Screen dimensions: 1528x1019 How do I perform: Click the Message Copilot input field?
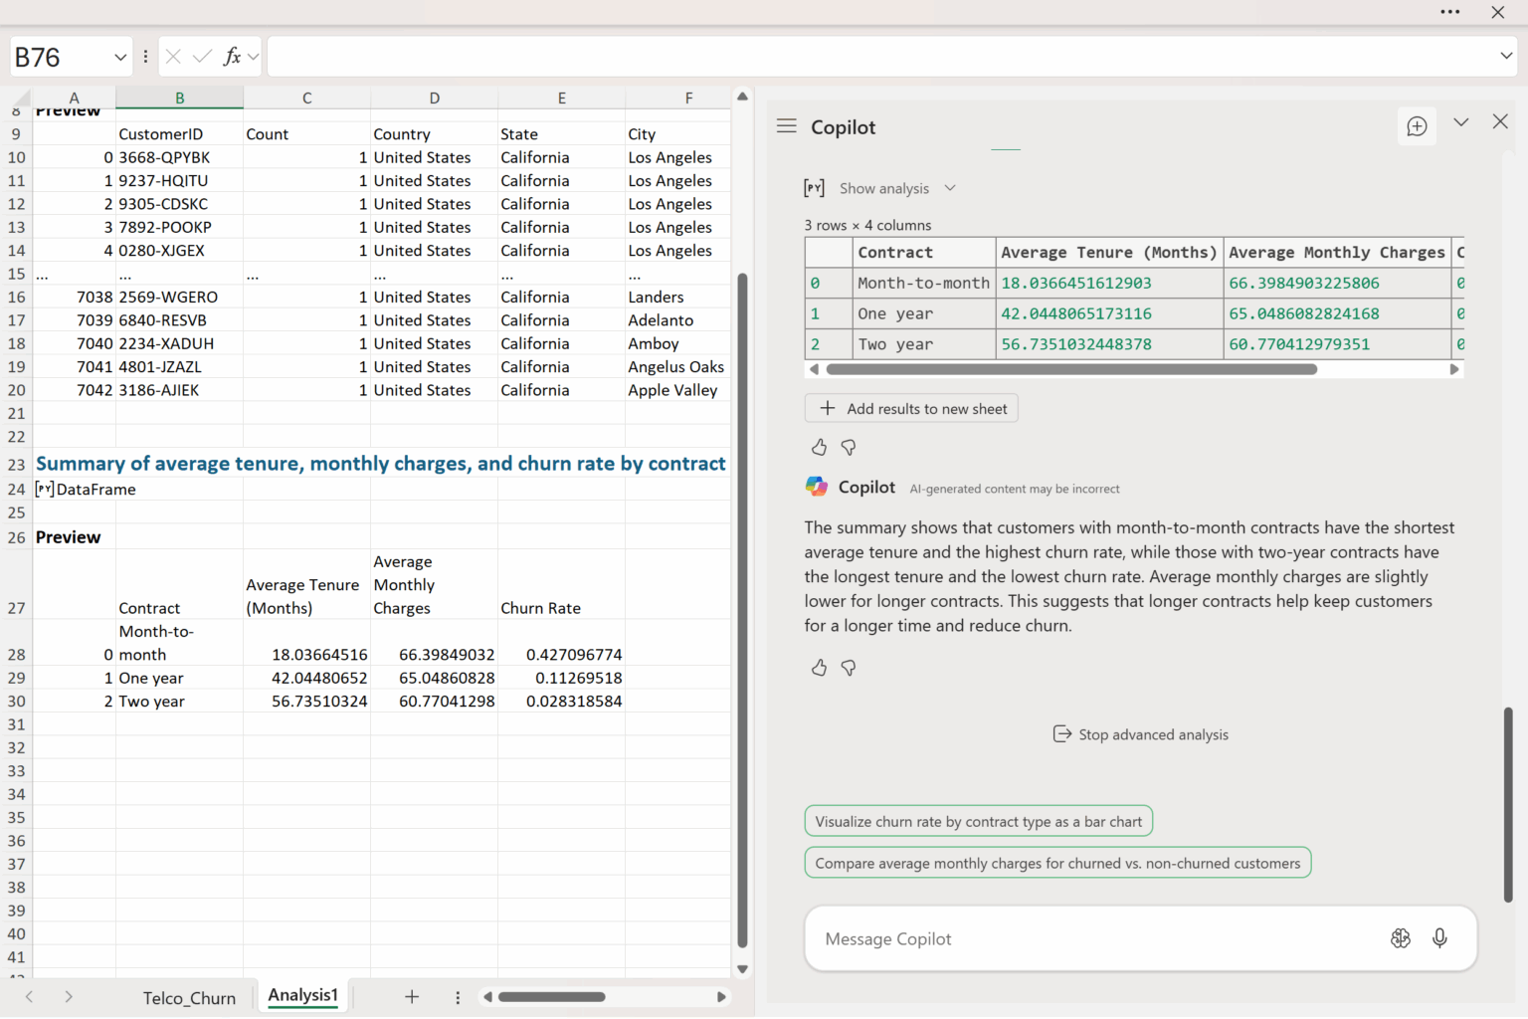pyautogui.click(x=1094, y=939)
